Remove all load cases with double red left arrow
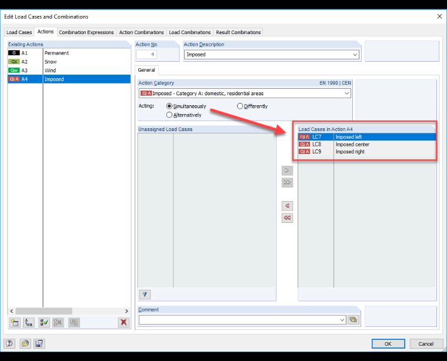447x361 pixels. pyautogui.click(x=287, y=218)
